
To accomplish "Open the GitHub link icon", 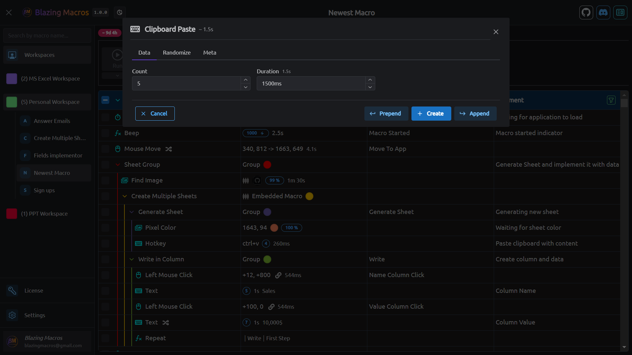I will coord(586,12).
